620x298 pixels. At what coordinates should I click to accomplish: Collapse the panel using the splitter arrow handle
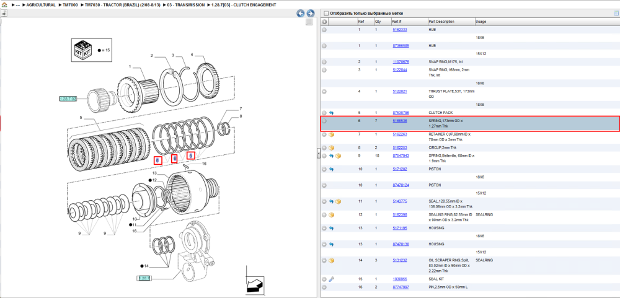click(x=318, y=154)
